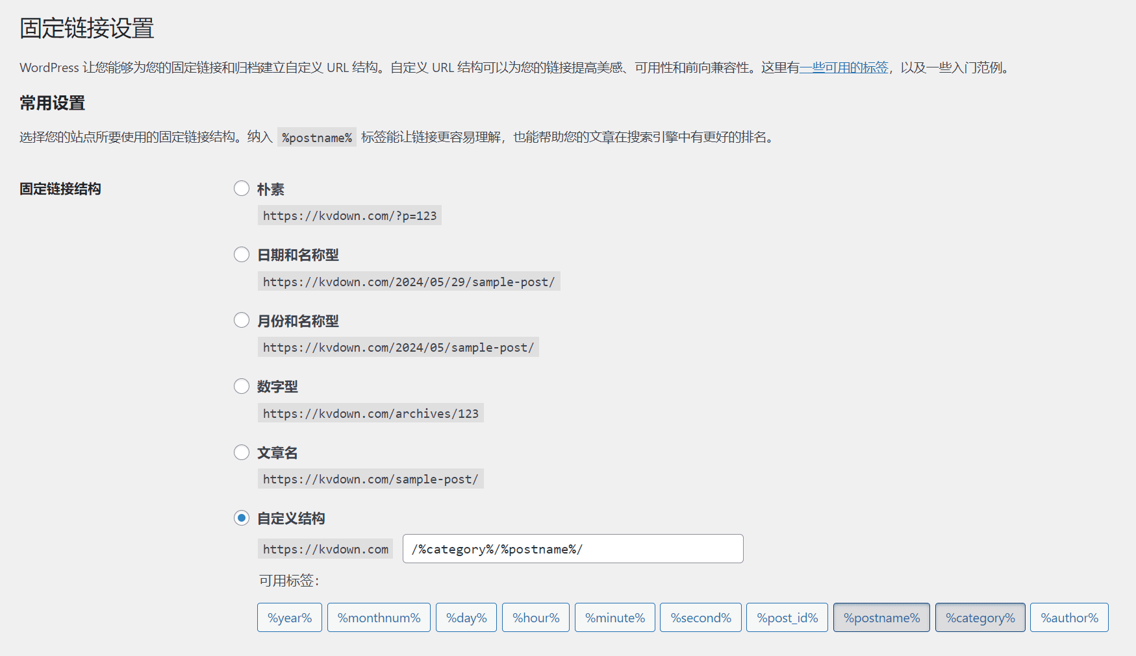
Task: Open the 一些可用的标签 link
Action: pyautogui.click(x=843, y=67)
